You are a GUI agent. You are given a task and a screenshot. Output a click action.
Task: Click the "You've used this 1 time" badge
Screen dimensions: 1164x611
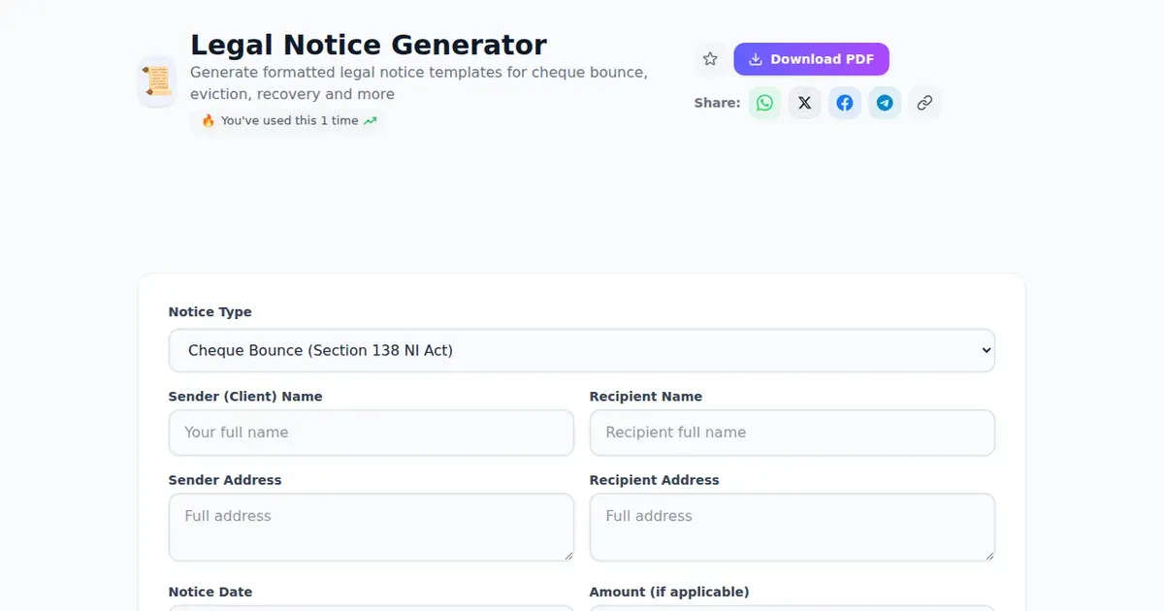pos(289,121)
